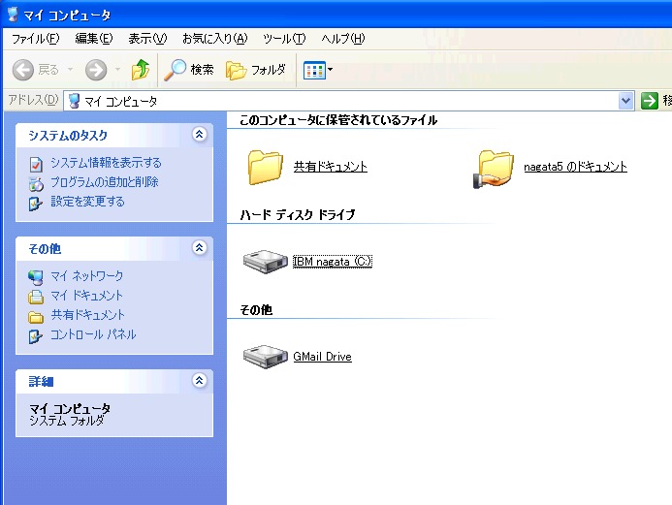Open Forward button history dropdown arrow

pyautogui.click(x=118, y=69)
